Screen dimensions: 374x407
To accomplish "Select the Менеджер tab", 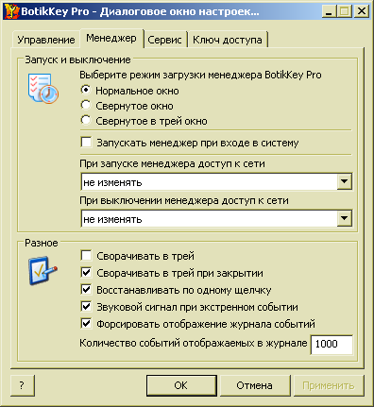I will point(111,38).
